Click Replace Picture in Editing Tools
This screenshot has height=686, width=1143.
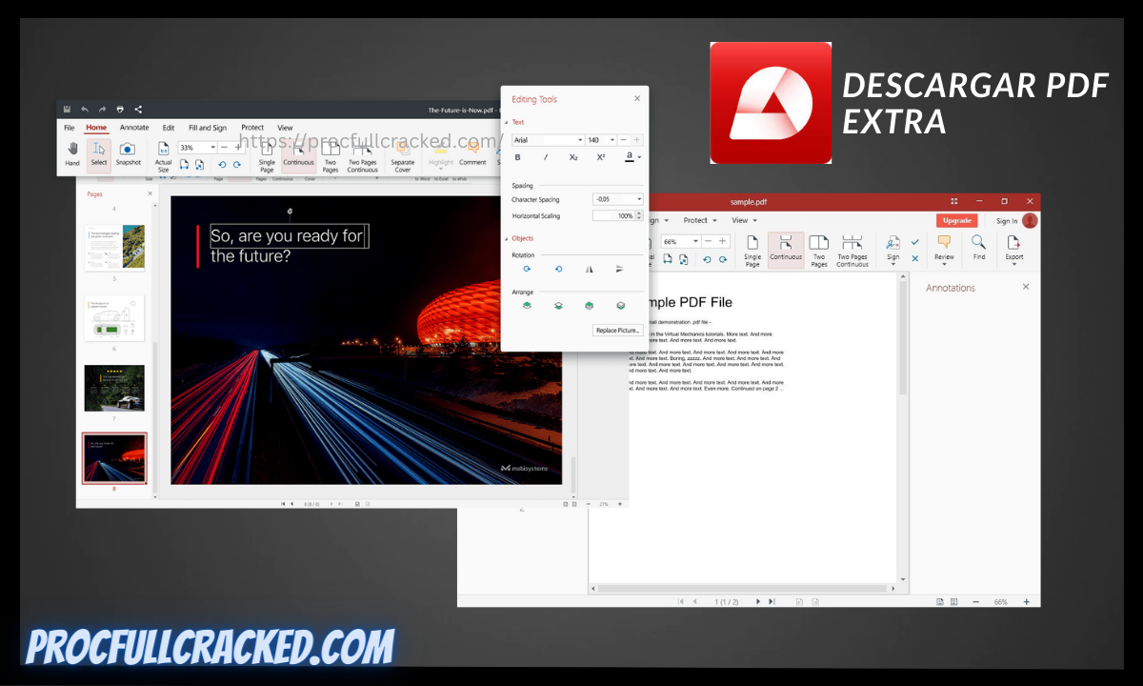(x=617, y=330)
